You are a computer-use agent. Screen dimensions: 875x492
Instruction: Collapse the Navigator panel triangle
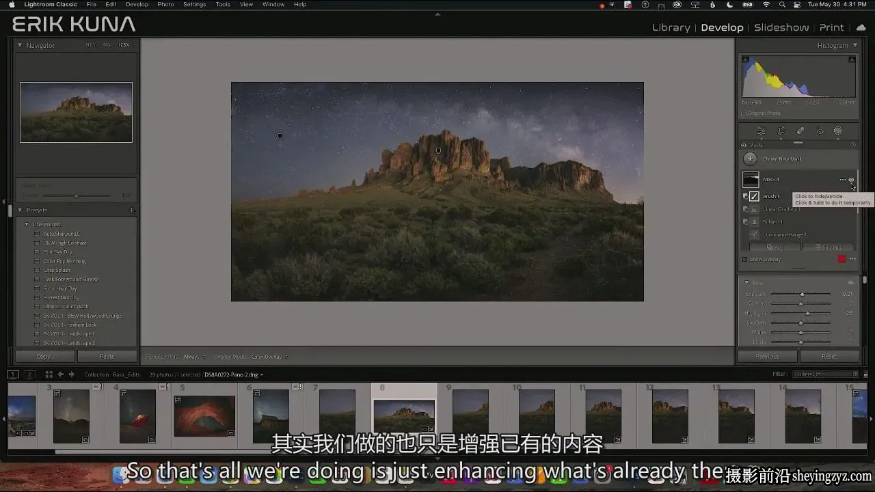20,45
